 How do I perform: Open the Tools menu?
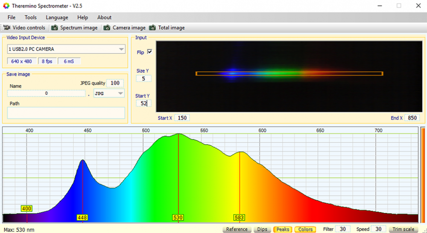tap(30, 18)
